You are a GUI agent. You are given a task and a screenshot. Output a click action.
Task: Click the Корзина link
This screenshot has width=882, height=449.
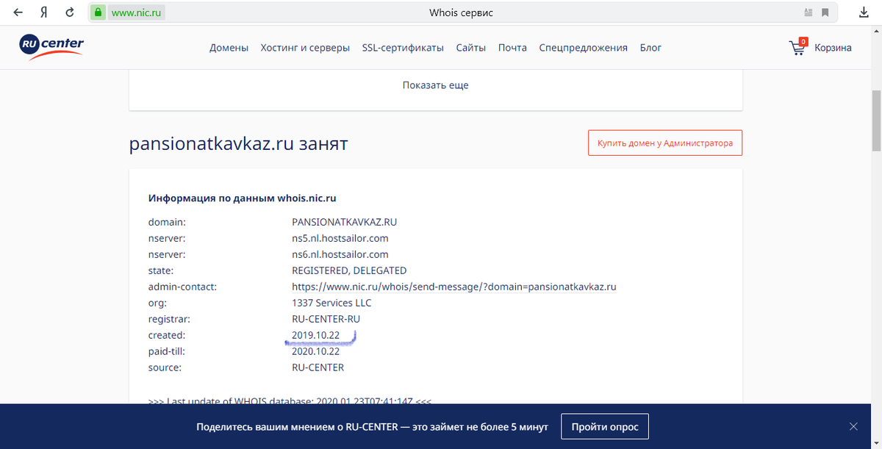pos(833,47)
